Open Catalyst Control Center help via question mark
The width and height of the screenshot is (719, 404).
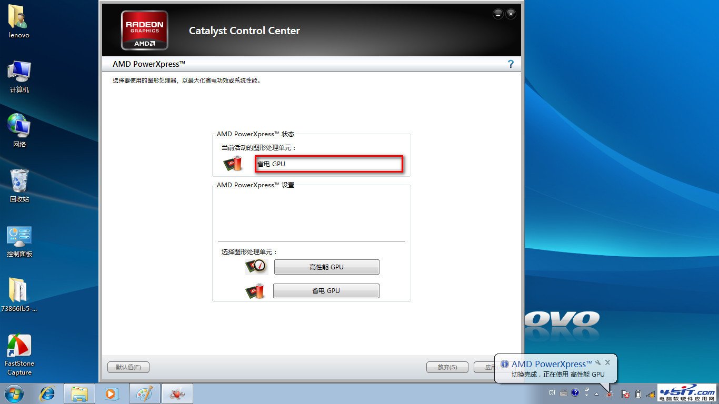[x=510, y=64]
